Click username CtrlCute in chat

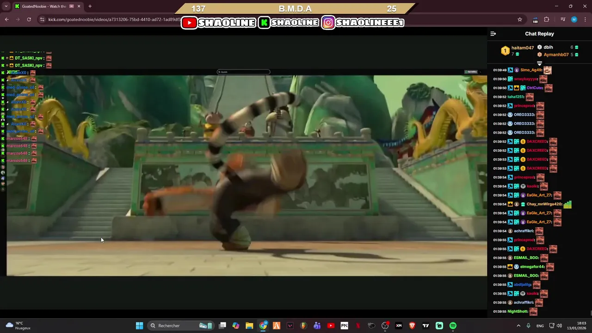pyautogui.click(x=534, y=88)
